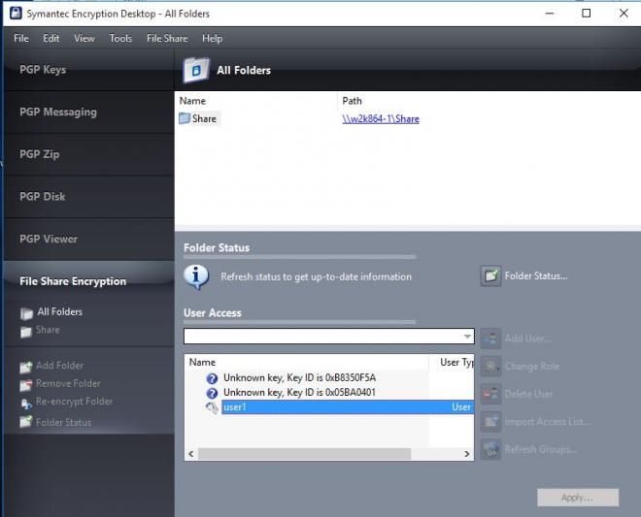Image resolution: width=641 pixels, height=517 pixels.
Task: Click the Add User... label
Action: click(527, 339)
